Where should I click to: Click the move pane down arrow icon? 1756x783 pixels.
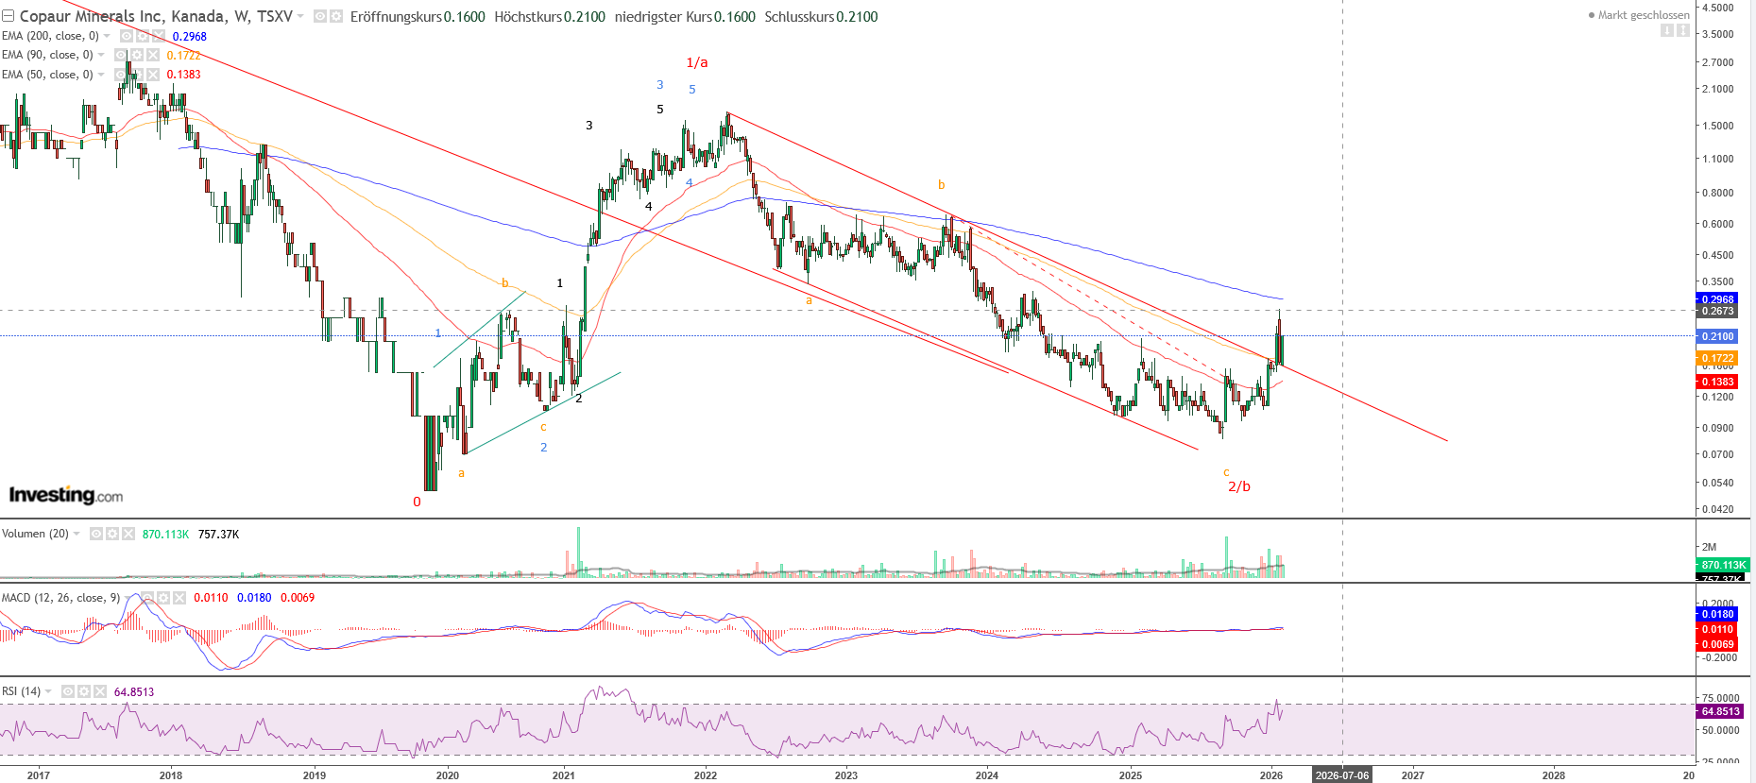(x=1667, y=31)
